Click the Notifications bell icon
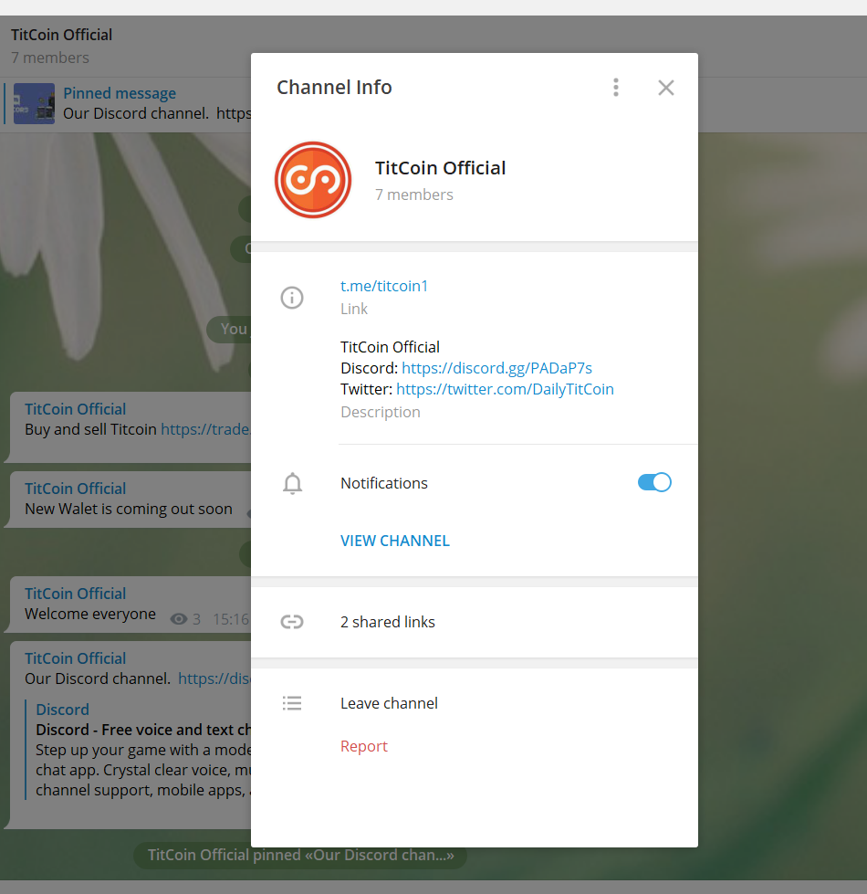The height and width of the screenshot is (894, 867). click(292, 483)
